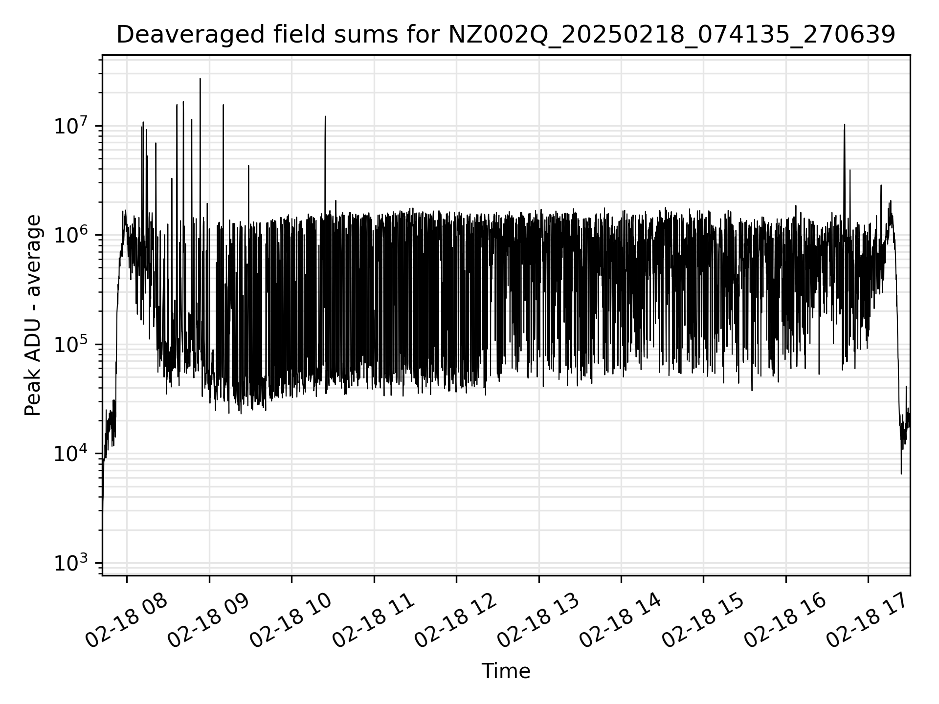Click the y tick label 10^3
The width and height of the screenshot is (939, 704).
pyautogui.click(x=70, y=563)
